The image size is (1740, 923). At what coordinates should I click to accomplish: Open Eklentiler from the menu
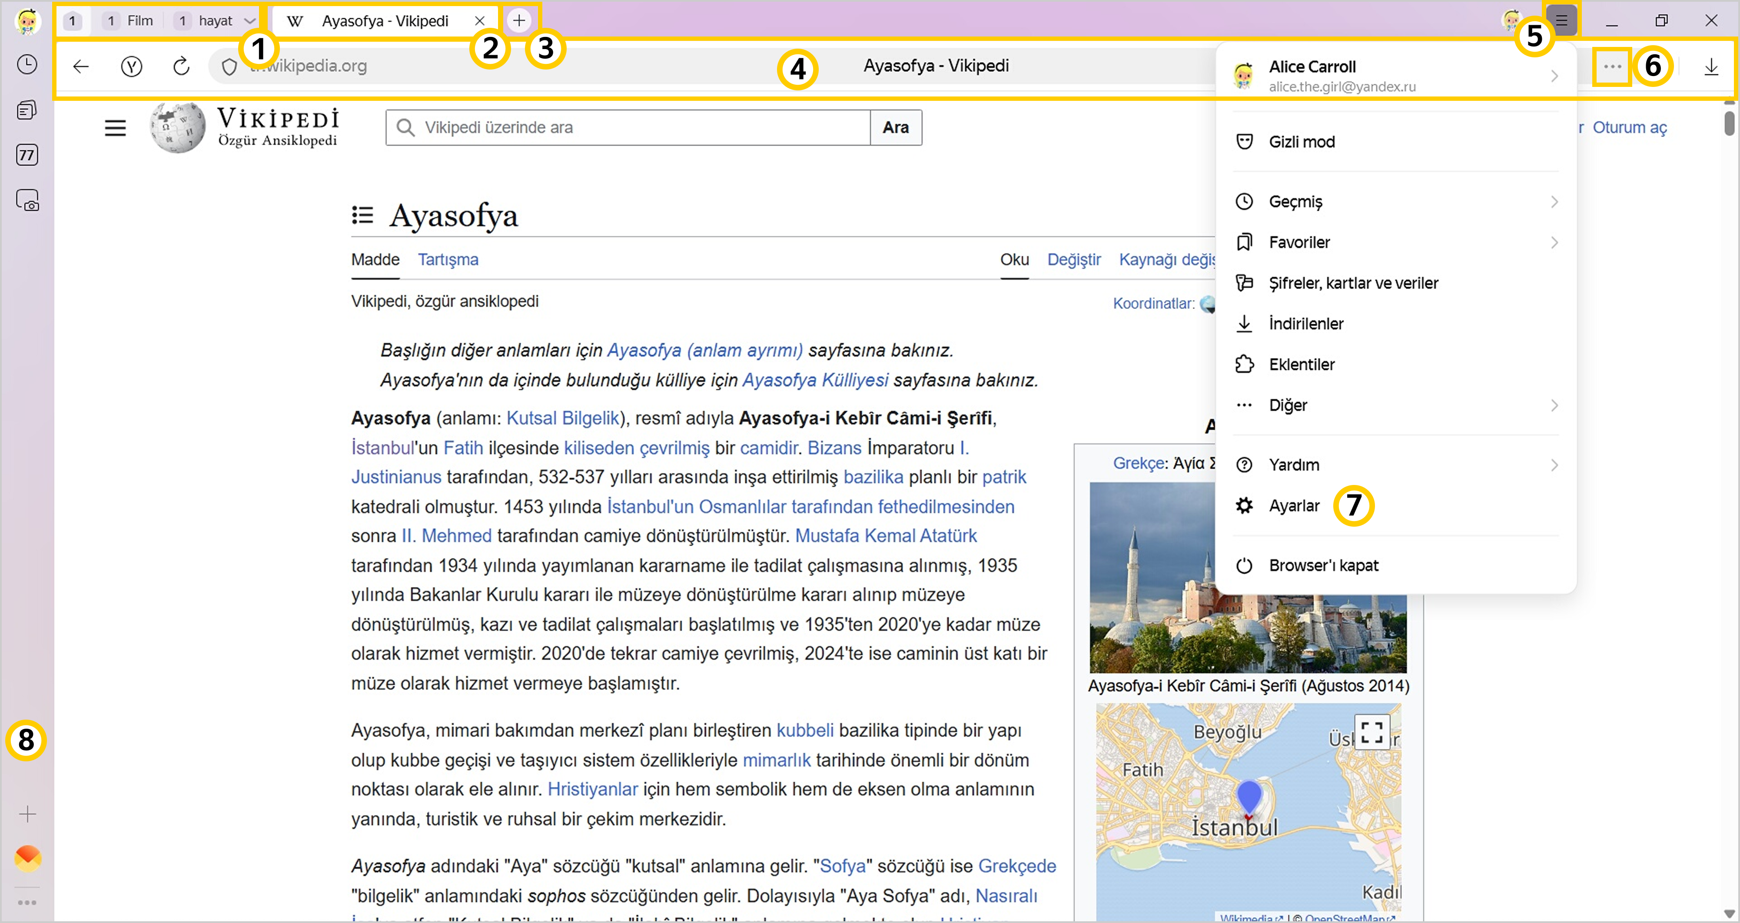point(1395,364)
